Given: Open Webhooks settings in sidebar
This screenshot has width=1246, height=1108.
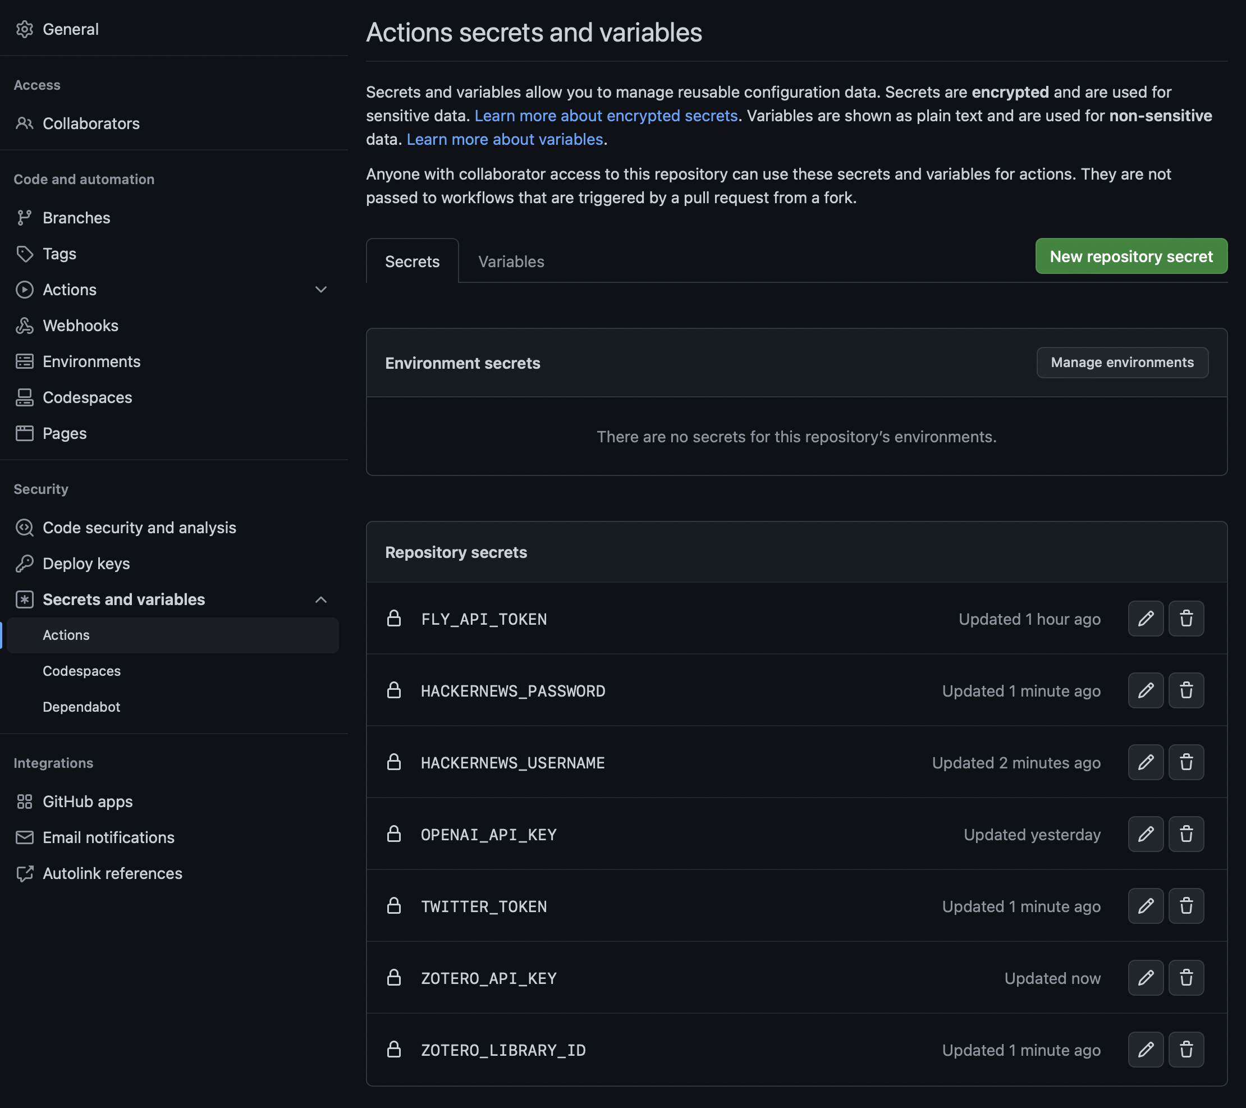Looking at the screenshot, I should click(80, 326).
